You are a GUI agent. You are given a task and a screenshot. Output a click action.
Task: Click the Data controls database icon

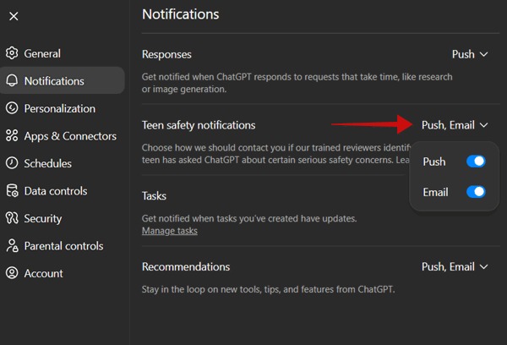click(12, 190)
